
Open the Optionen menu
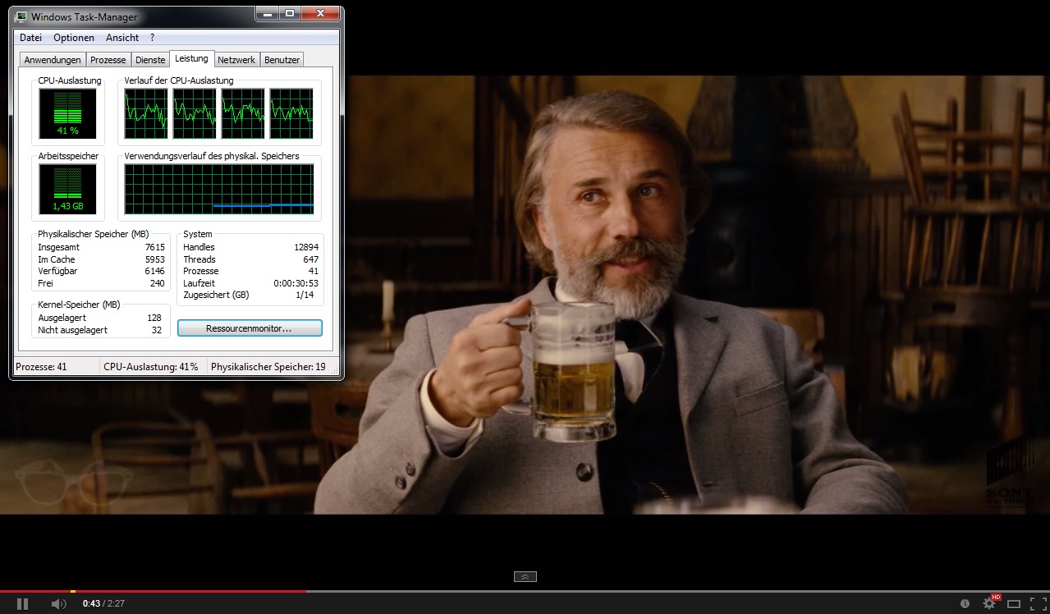click(x=74, y=38)
